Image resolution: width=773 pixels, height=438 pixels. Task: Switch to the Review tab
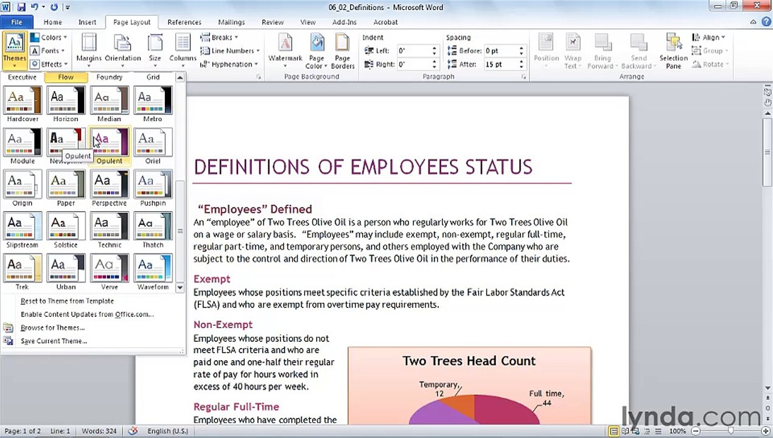pyautogui.click(x=273, y=22)
